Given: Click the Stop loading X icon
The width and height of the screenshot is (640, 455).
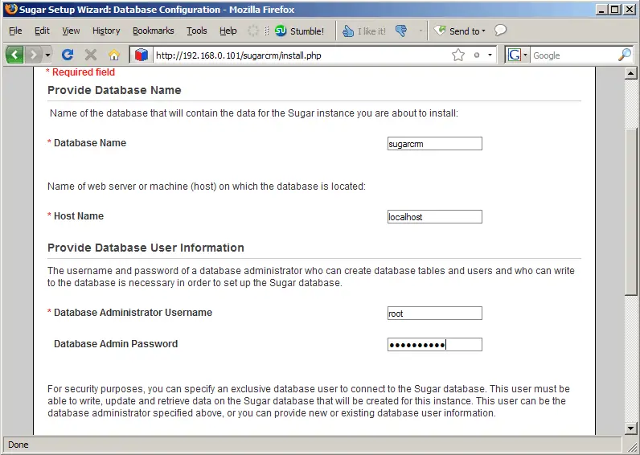Looking at the screenshot, I should click(x=91, y=55).
